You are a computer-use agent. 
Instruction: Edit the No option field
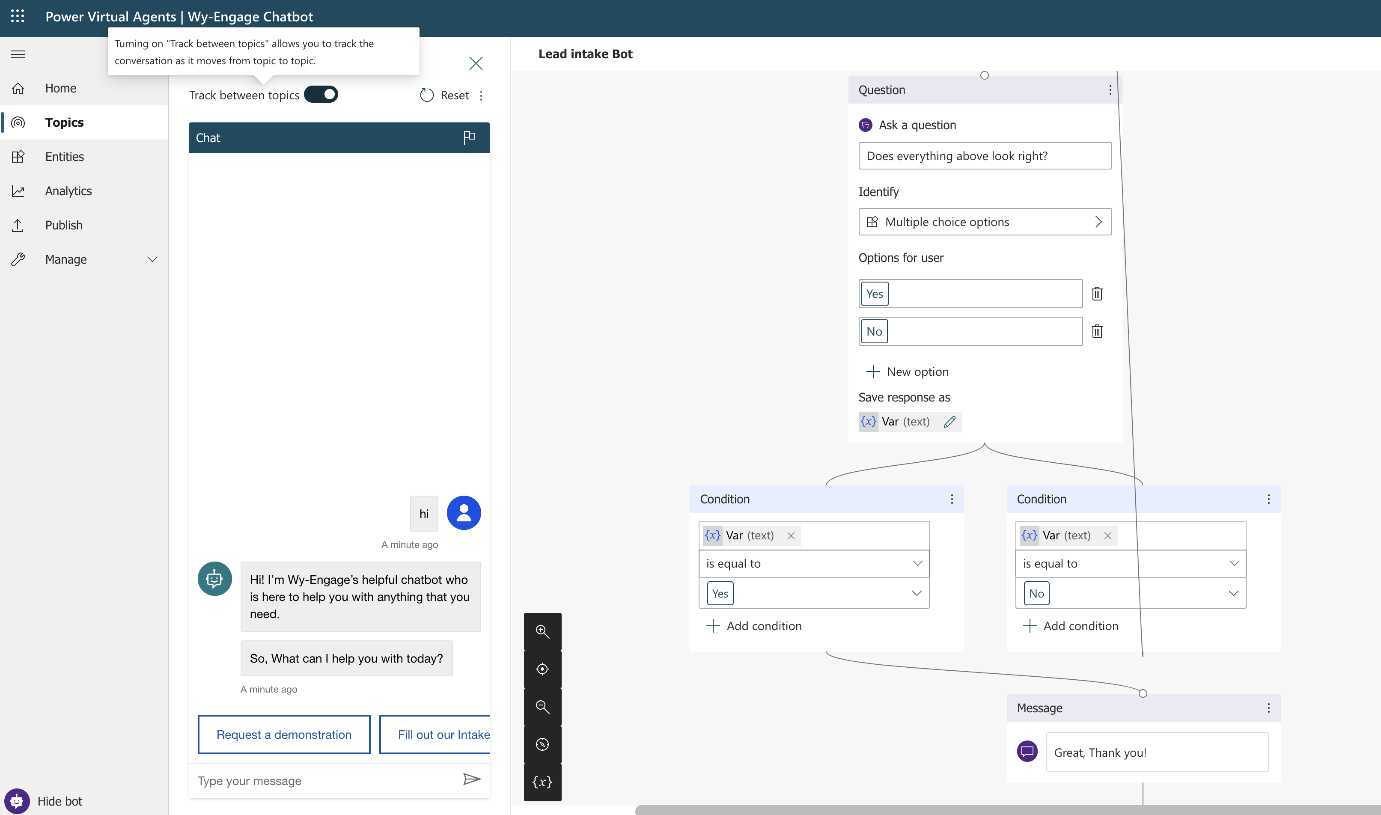971,331
